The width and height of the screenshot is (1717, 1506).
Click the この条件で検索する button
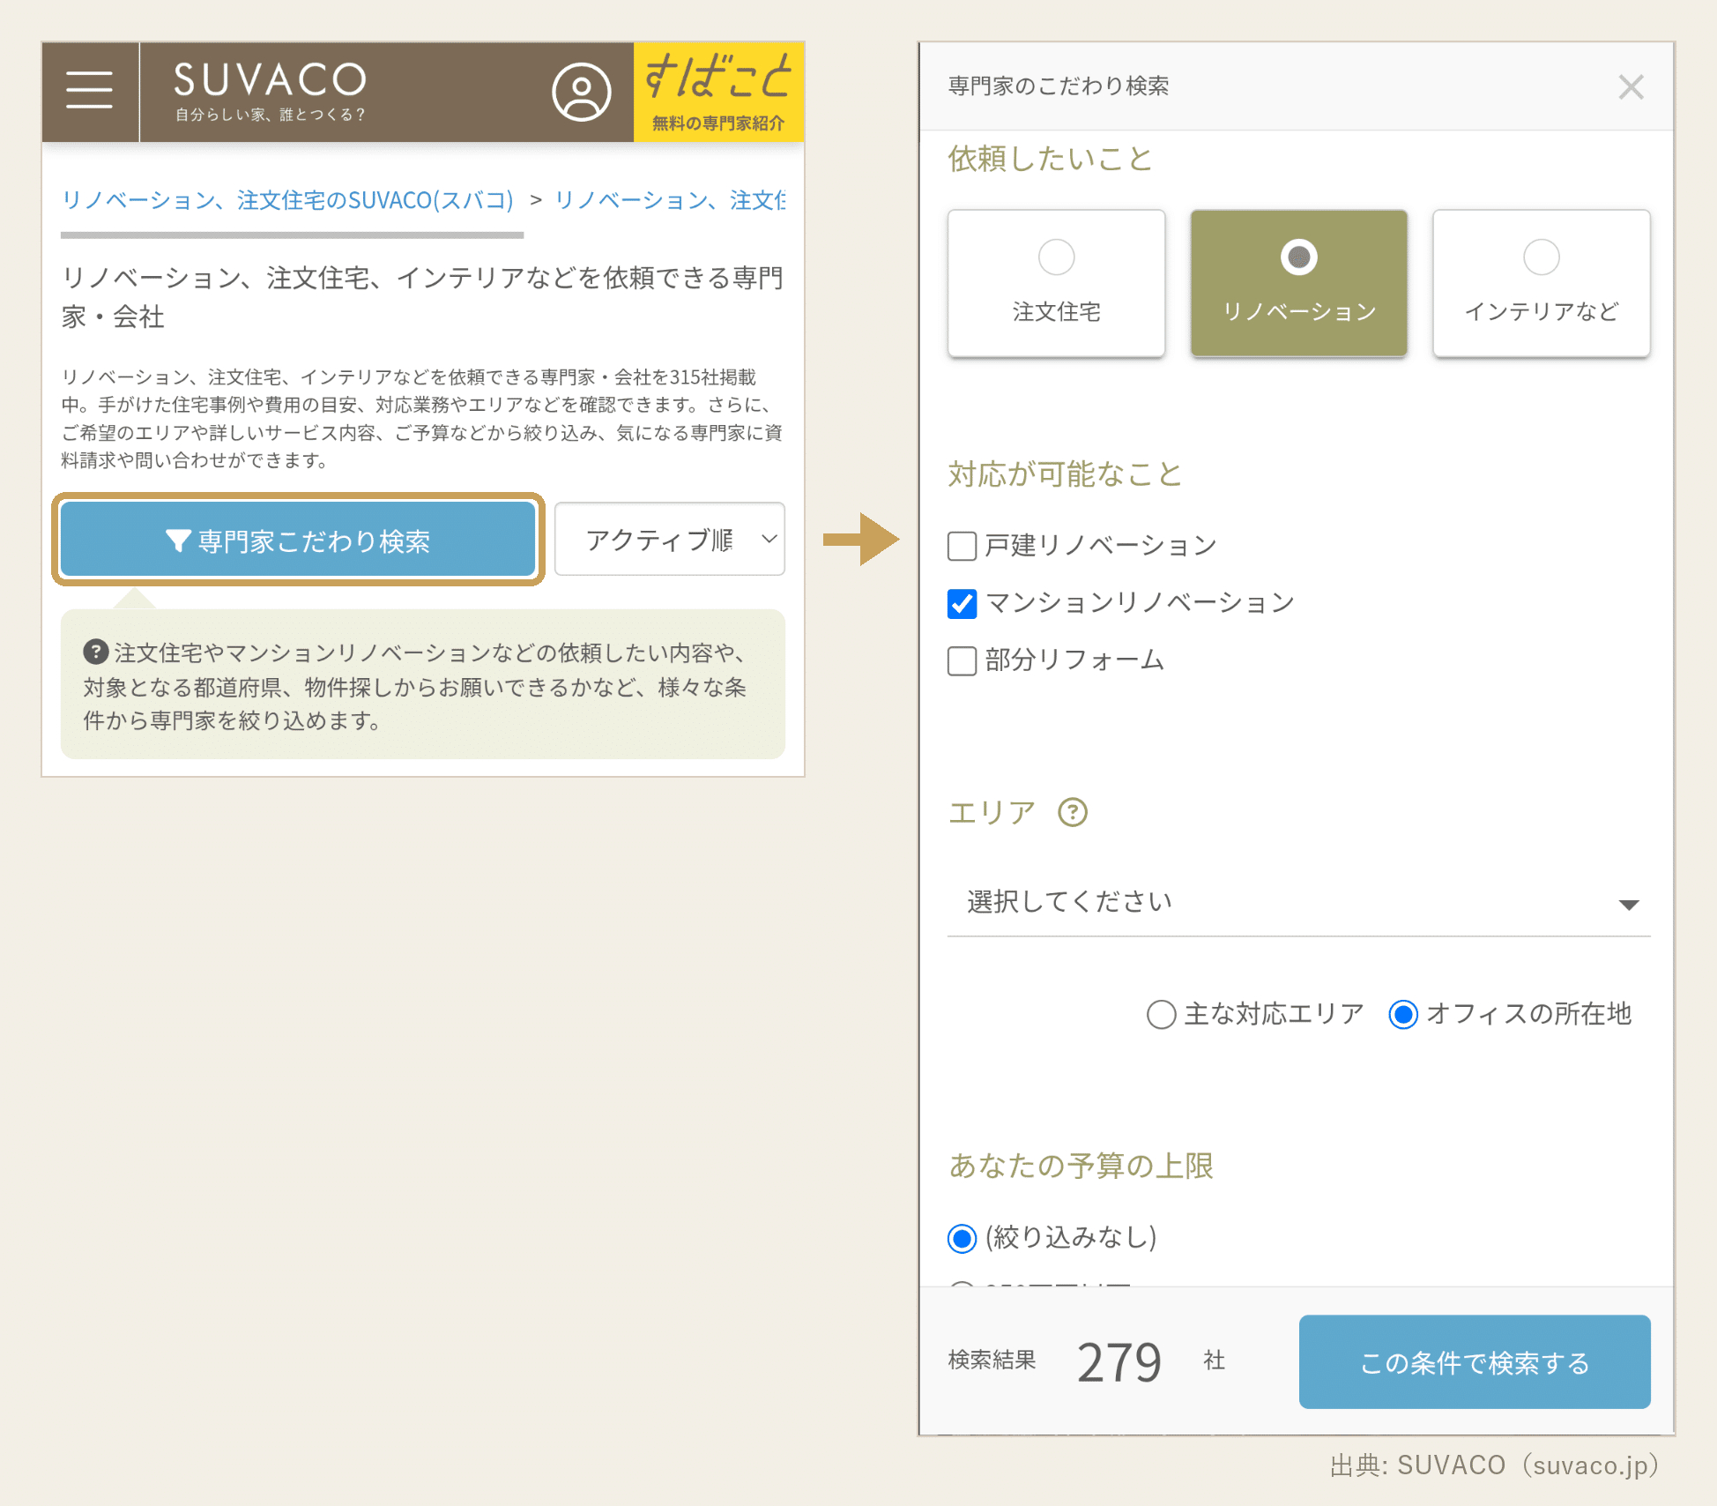click(x=1474, y=1361)
